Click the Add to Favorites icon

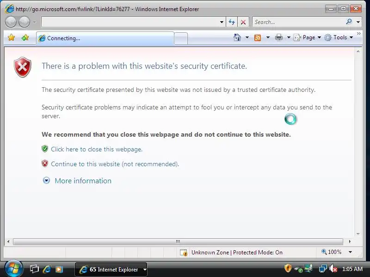tap(25, 37)
